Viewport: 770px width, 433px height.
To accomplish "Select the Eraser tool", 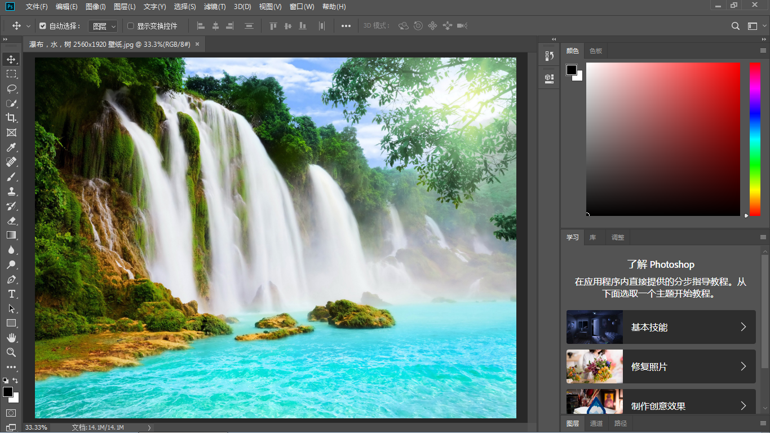I will tap(11, 220).
